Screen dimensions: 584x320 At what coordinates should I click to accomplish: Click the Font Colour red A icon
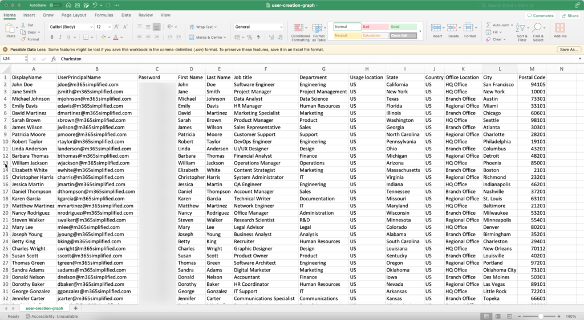pos(116,37)
